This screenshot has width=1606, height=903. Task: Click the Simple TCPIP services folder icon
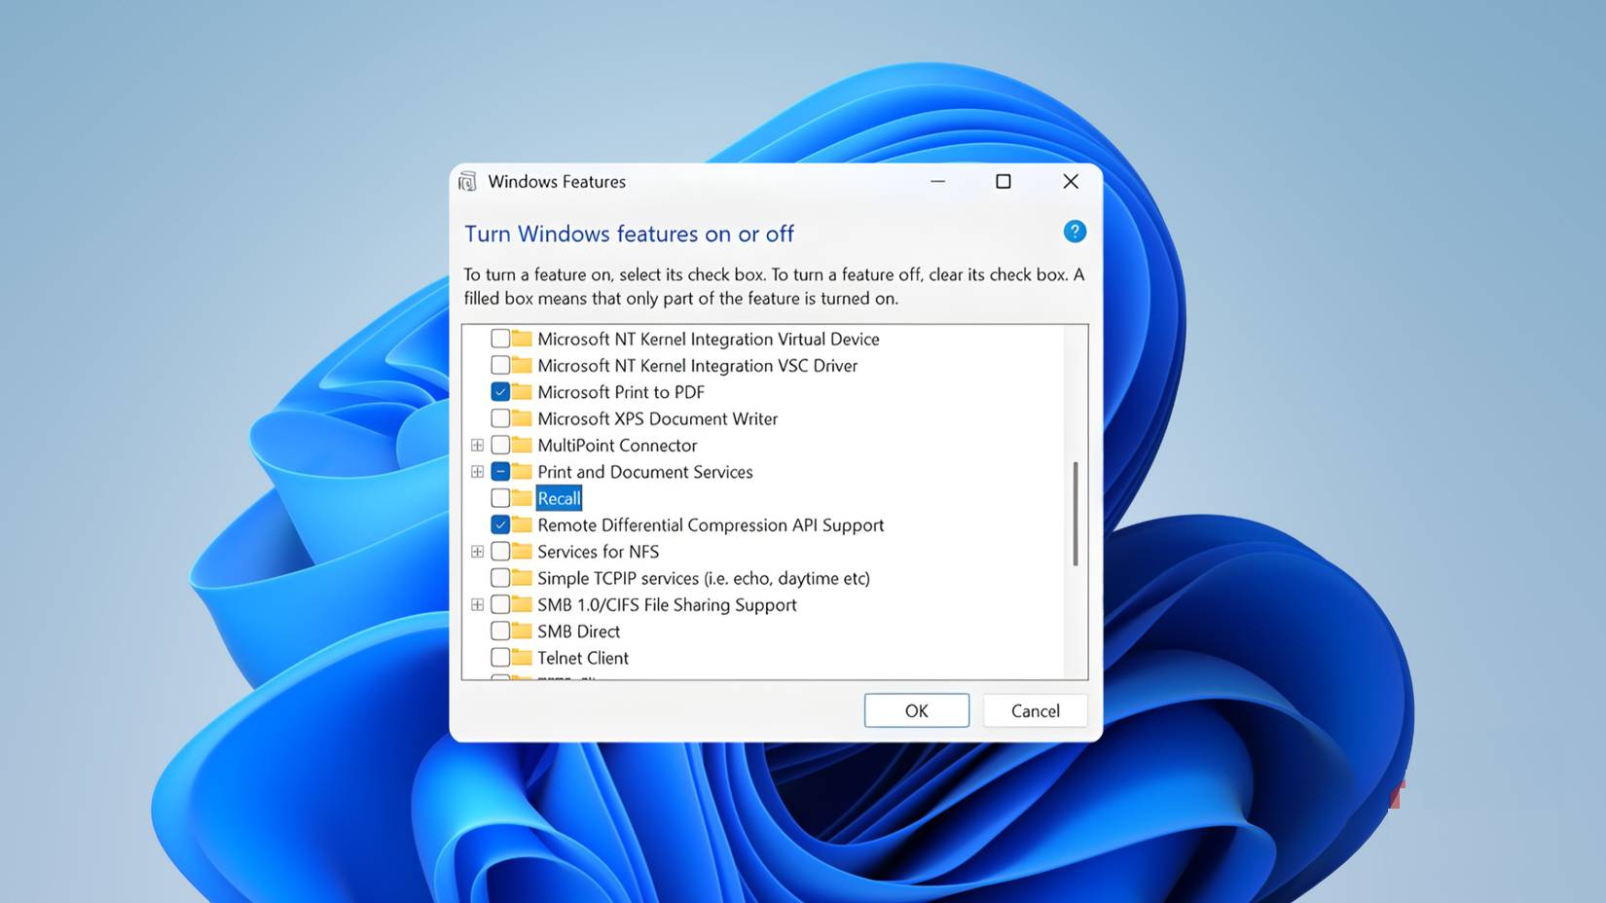coord(523,578)
